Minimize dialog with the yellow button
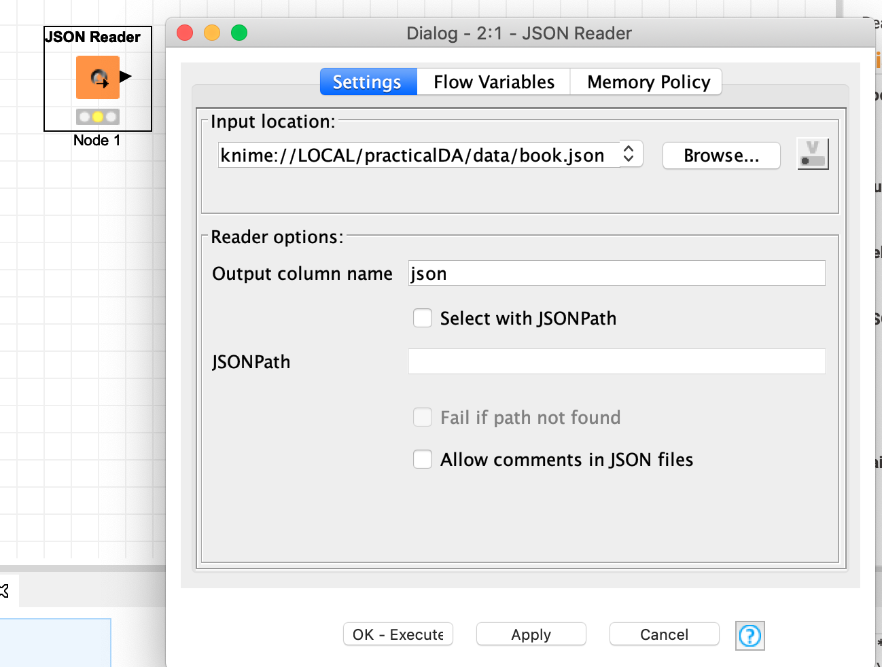Screen dimensions: 882x667 point(212,33)
